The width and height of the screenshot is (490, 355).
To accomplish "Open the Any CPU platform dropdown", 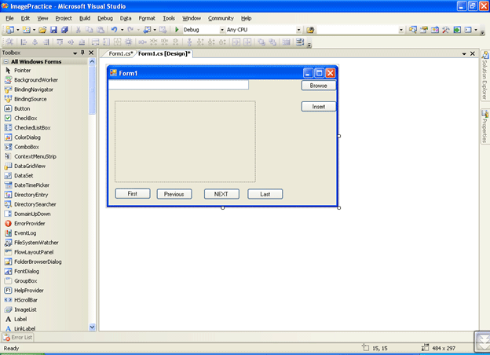I will point(298,30).
